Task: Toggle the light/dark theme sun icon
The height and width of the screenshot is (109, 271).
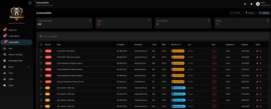Action: (245, 4)
